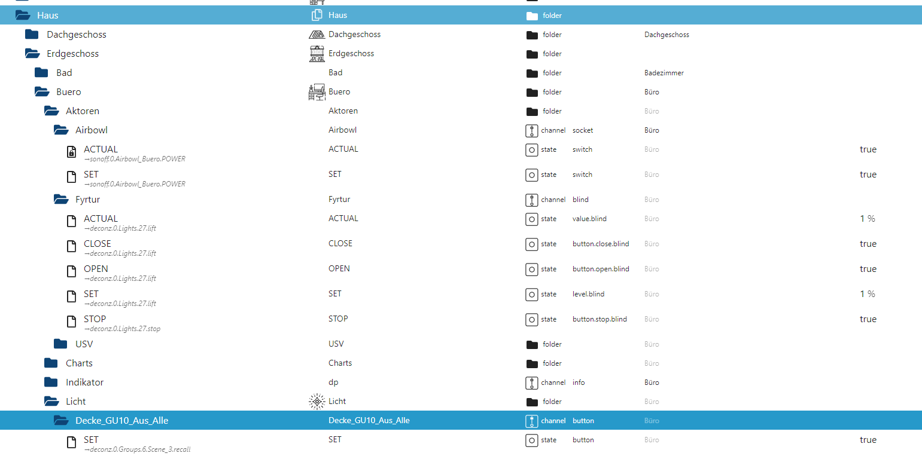
Task: Click the 'blind' role in Fyrtur row
Action: 580,200
